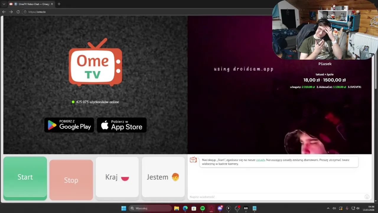This screenshot has width=378, height=213.
Task: Go forward in the browser
Action: pos(11,12)
